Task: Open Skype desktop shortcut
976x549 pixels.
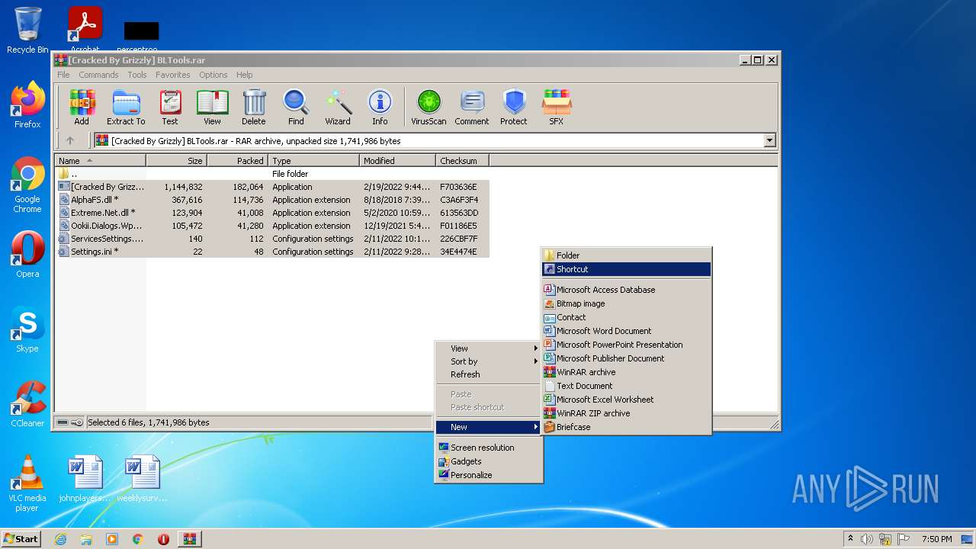Action: 27,329
